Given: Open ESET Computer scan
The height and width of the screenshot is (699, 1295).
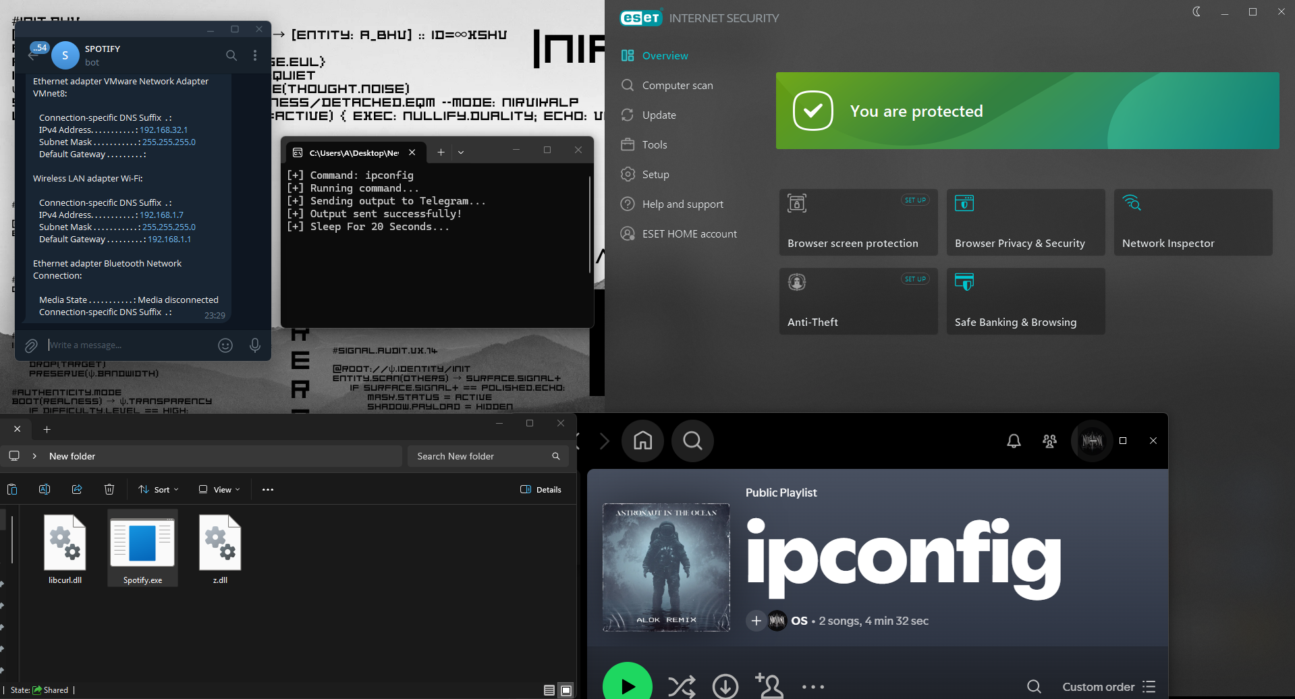Looking at the screenshot, I should pyautogui.click(x=667, y=85).
